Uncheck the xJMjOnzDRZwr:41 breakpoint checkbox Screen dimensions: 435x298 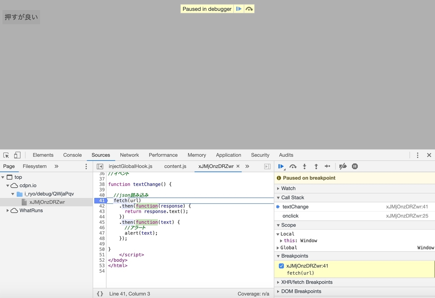point(281,266)
